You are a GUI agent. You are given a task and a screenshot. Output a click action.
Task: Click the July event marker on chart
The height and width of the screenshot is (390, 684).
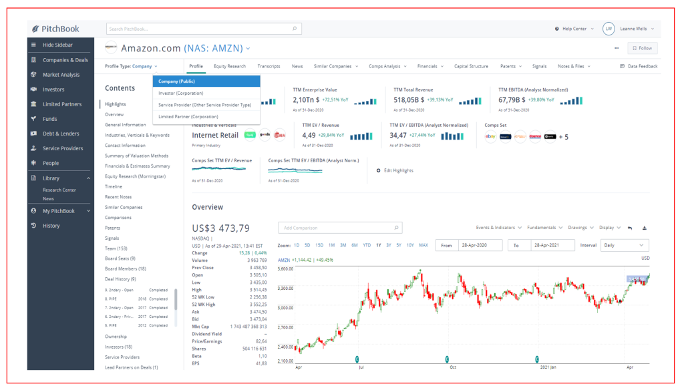click(x=357, y=359)
